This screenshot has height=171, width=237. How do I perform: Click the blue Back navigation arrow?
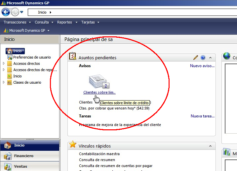[x=6, y=12]
